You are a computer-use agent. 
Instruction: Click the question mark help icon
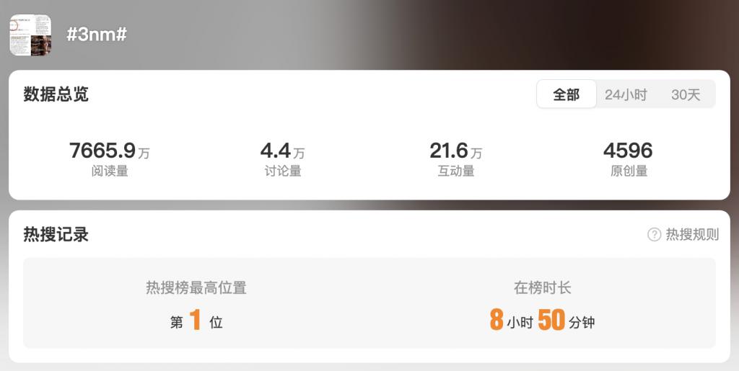(x=654, y=234)
